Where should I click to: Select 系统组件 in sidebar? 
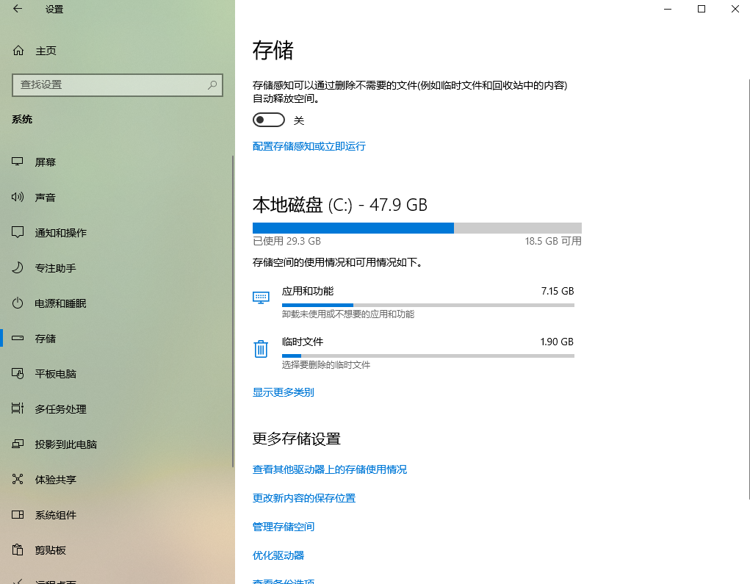coord(116,515)
